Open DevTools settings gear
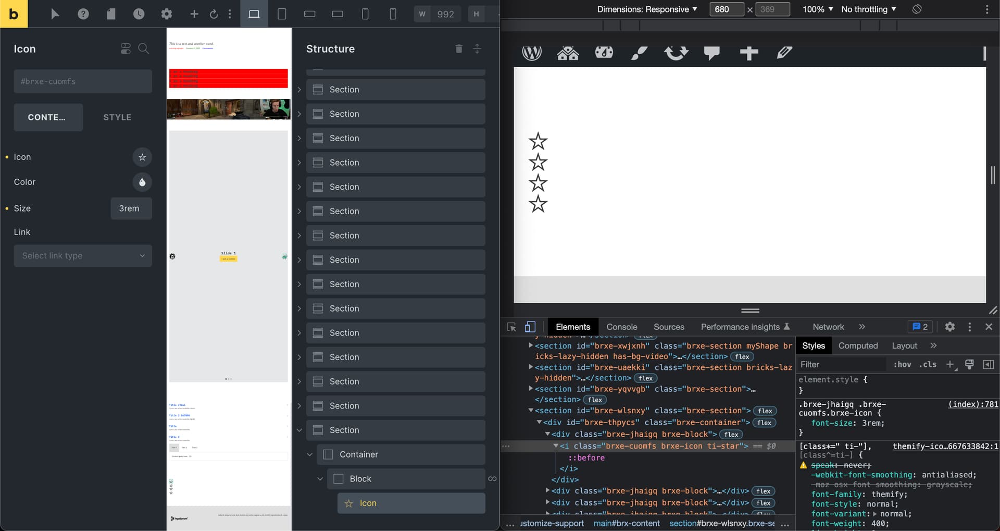 950,327
